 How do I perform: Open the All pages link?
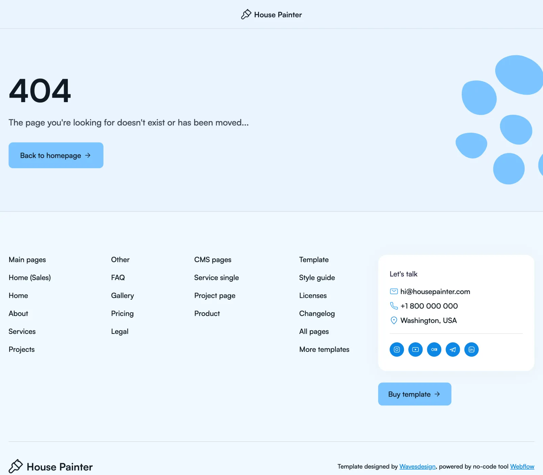(314, 331)
